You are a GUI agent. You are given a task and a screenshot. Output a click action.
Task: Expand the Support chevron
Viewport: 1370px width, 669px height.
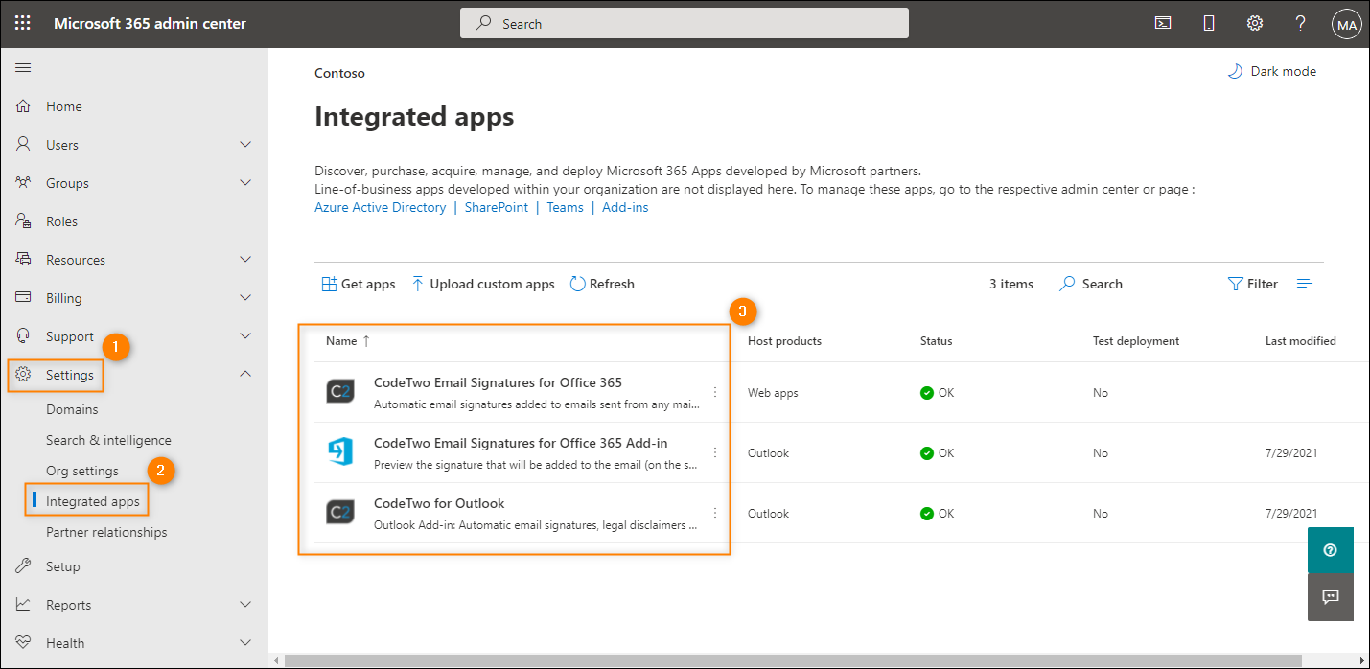[x=245, y=336]
